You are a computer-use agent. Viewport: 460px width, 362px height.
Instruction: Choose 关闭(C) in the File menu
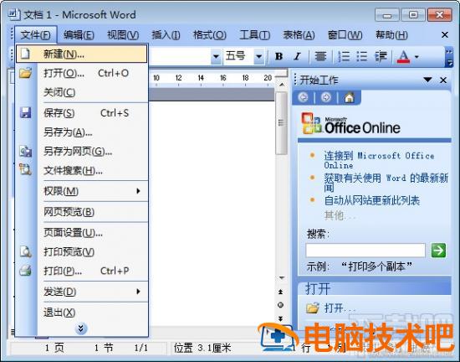tap(81, 92)
